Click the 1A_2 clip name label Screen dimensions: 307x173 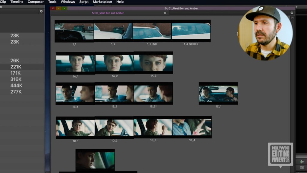coord(115,76)
